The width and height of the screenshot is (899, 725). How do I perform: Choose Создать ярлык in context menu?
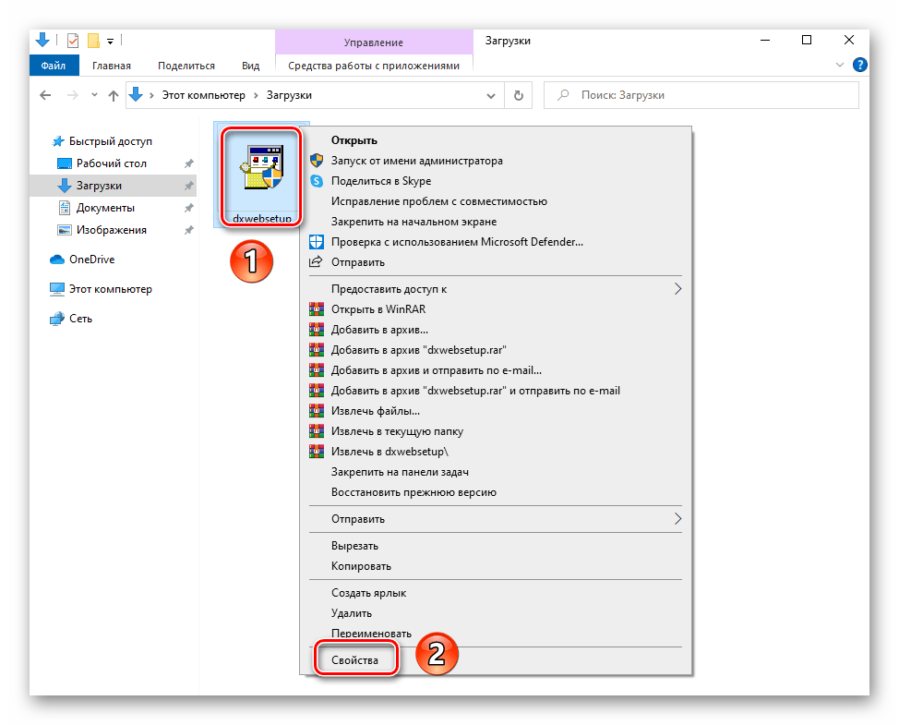click(x=496, y=593)
